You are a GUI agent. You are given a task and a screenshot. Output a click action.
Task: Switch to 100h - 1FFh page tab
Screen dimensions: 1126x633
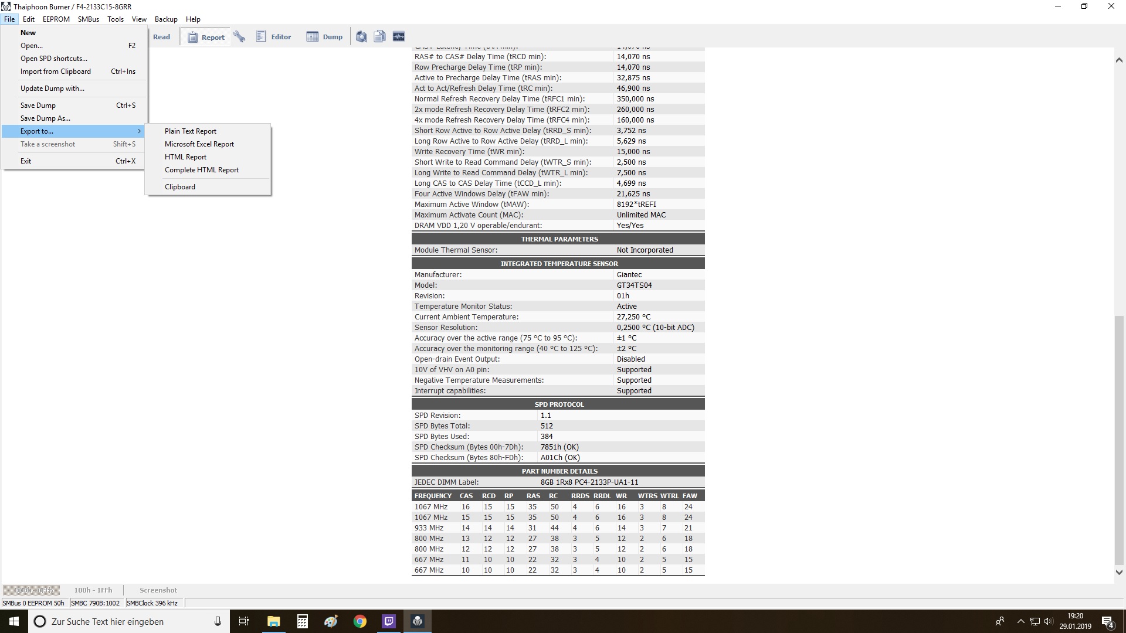click(x=93, y=590)
